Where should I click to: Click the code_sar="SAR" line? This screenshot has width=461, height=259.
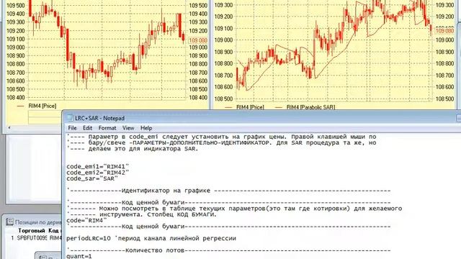click(92, 178)
